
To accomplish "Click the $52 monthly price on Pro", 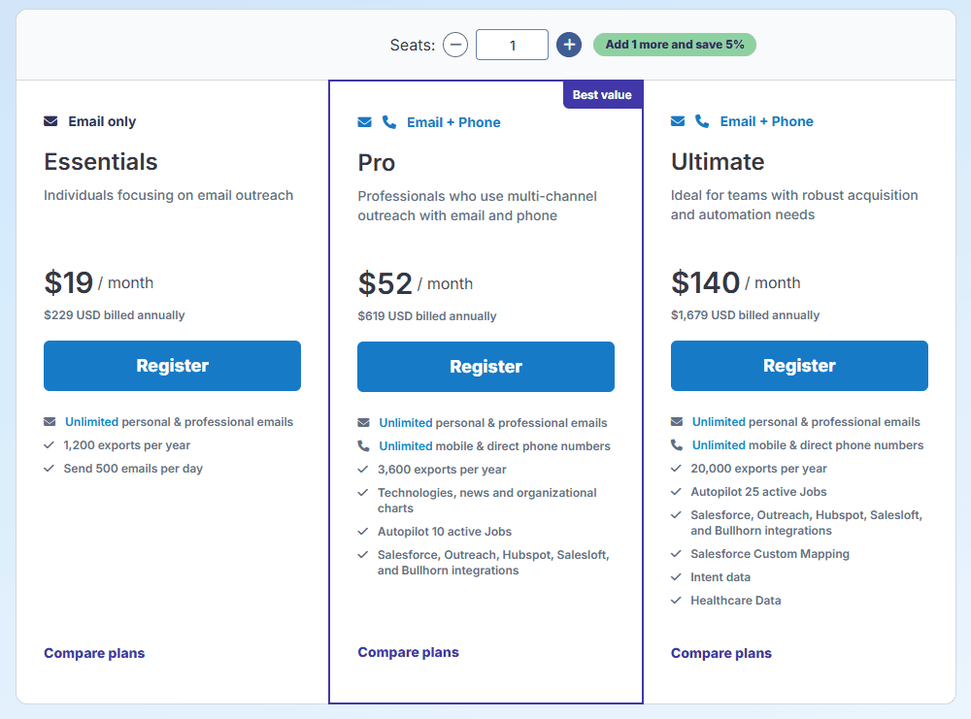I will [385, 282].
